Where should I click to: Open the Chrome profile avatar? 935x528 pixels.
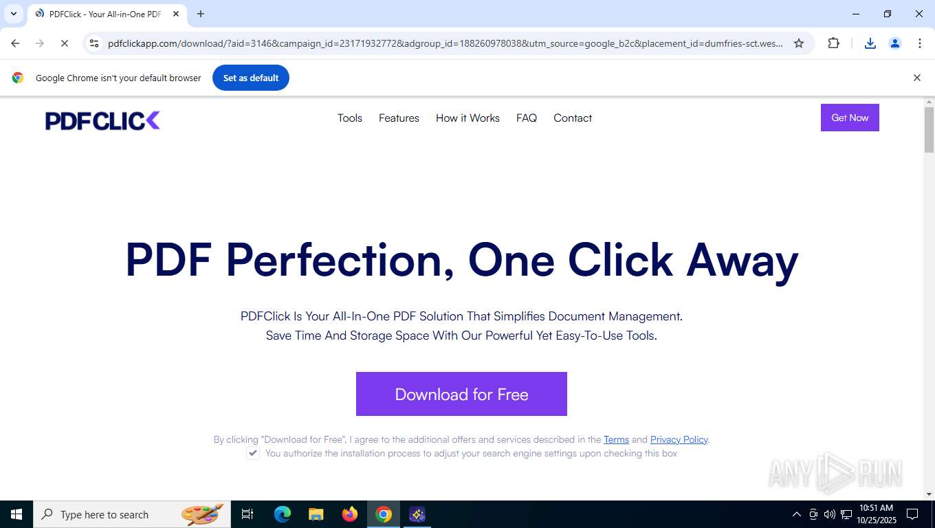click(x=895, y=43)
